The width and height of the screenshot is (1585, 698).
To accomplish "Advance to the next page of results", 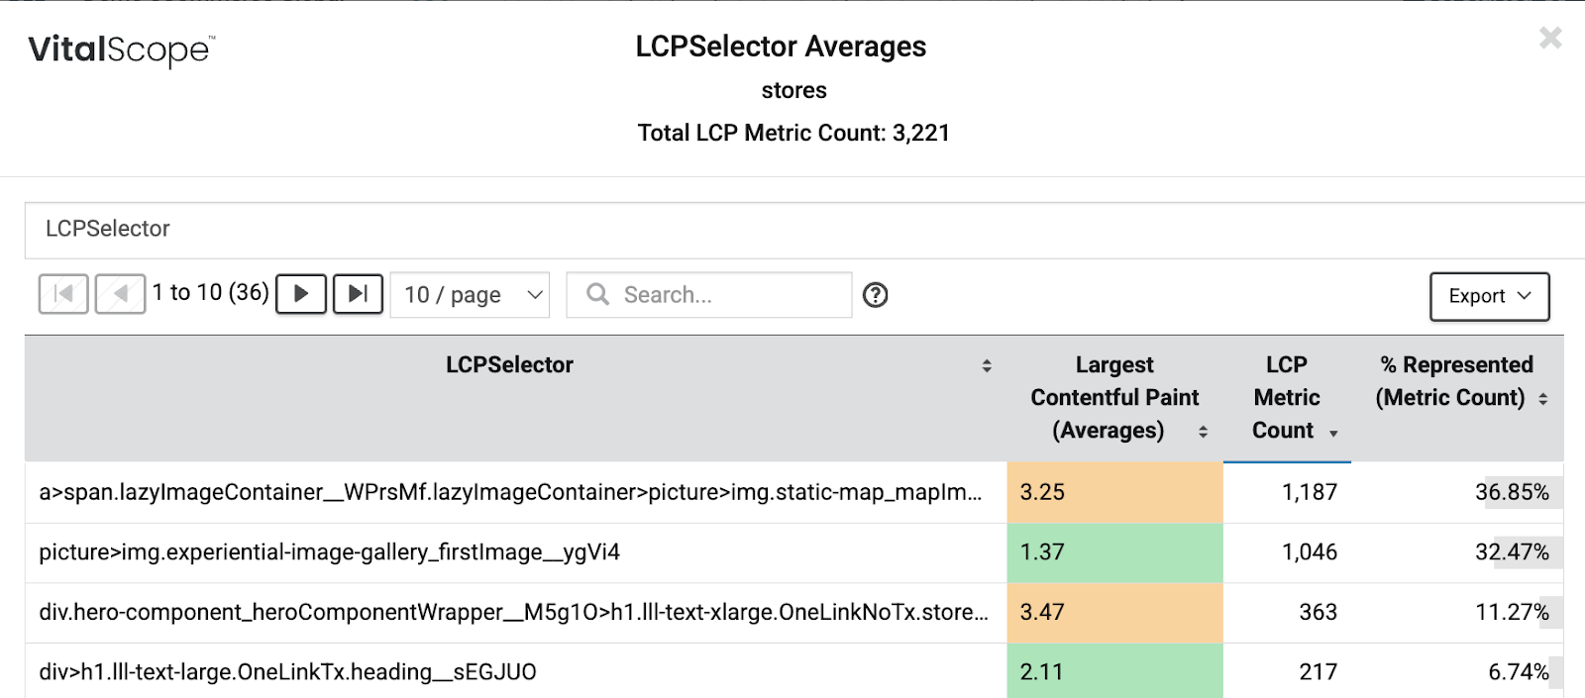I will pos(301,294).
